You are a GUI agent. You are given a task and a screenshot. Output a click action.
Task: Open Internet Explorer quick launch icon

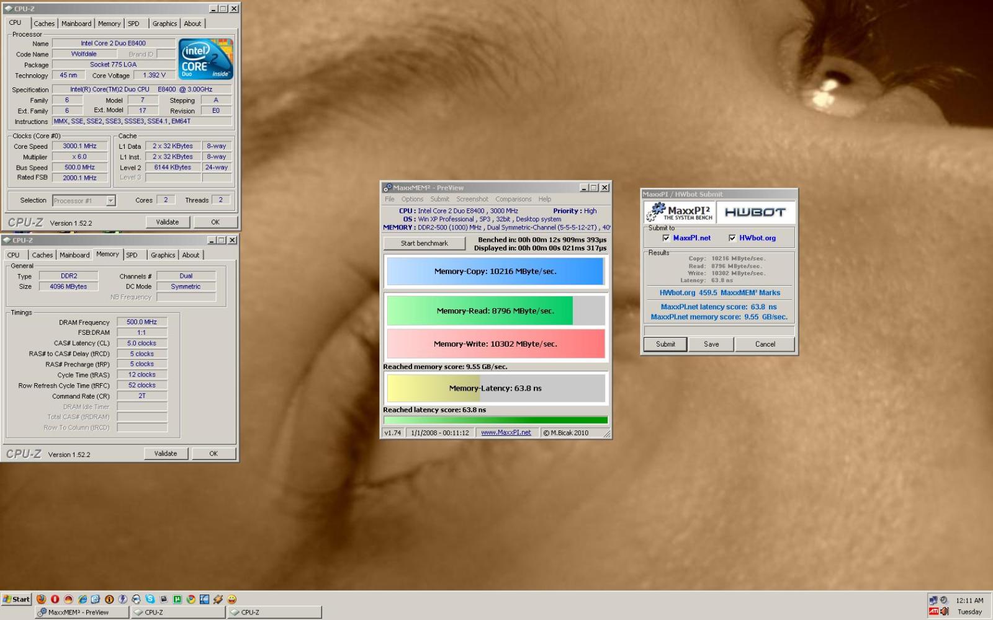(83, 599)
